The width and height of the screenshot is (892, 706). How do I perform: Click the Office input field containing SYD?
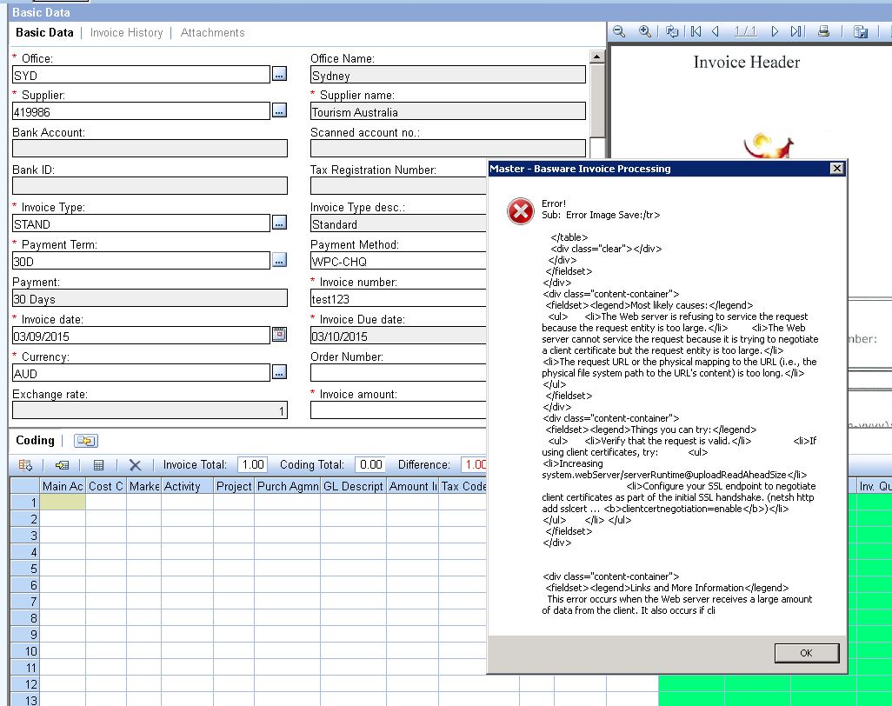(x=141, y=75)
